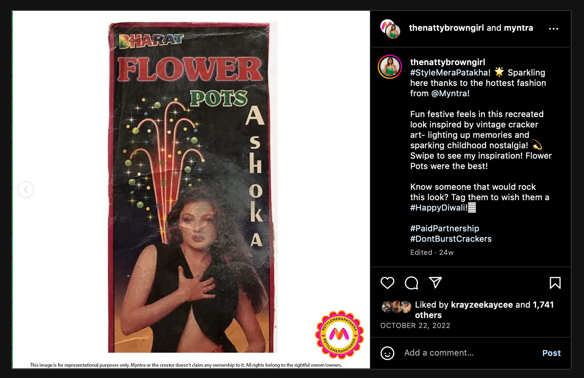Go to the previous carousel image arrow
This screenshot has height=378, width=584.
[26, 189]
